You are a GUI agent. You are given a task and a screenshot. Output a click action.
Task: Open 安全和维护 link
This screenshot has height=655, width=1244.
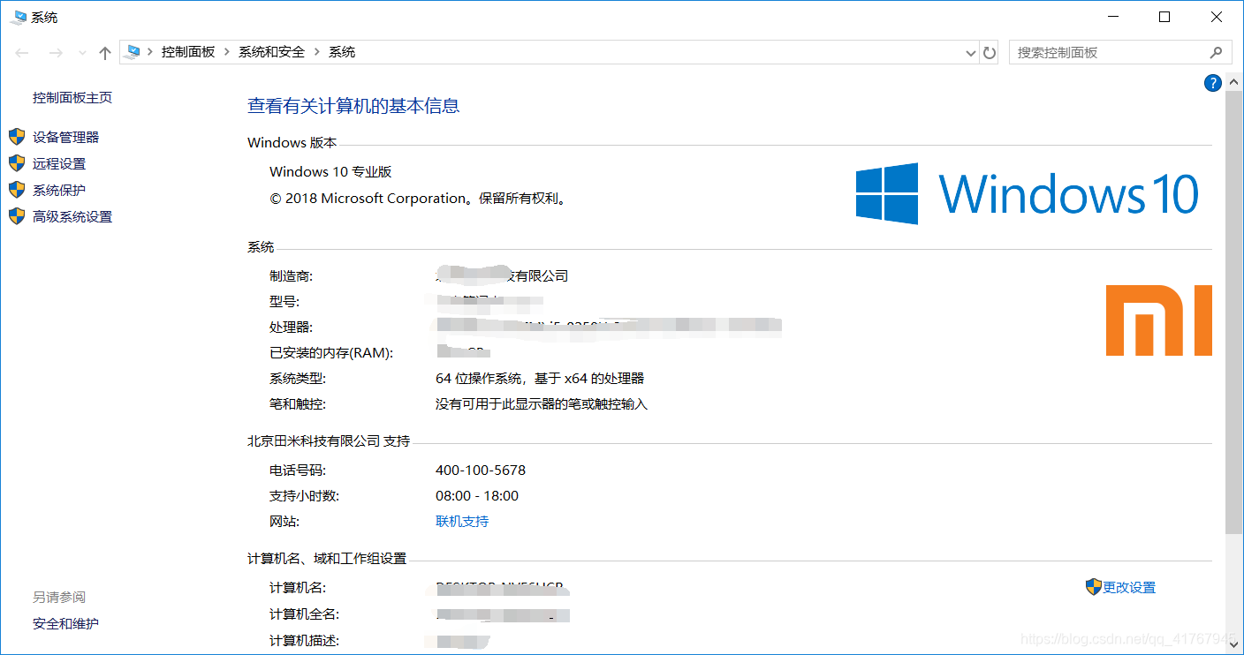[66, 624]
